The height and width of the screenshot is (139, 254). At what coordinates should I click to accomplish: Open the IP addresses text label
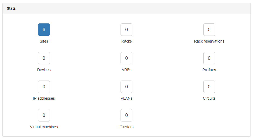point(44,99)
